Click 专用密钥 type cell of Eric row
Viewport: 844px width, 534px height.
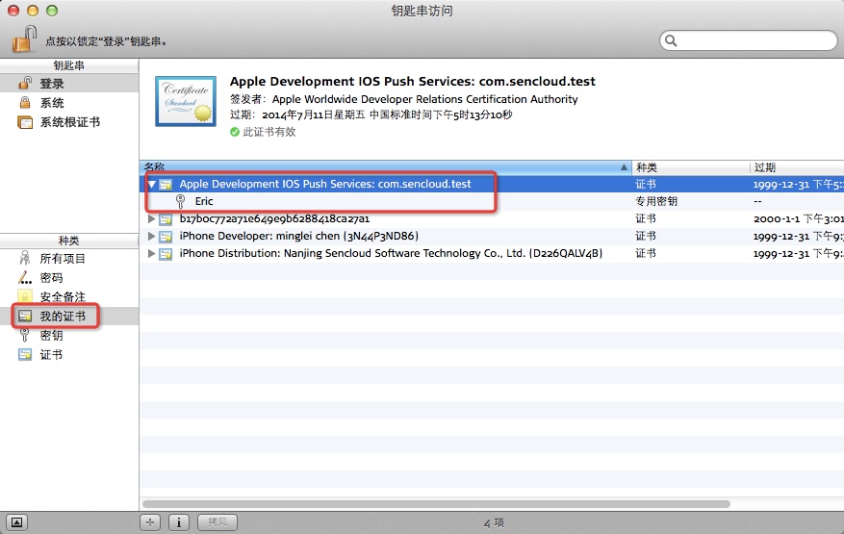656,201
